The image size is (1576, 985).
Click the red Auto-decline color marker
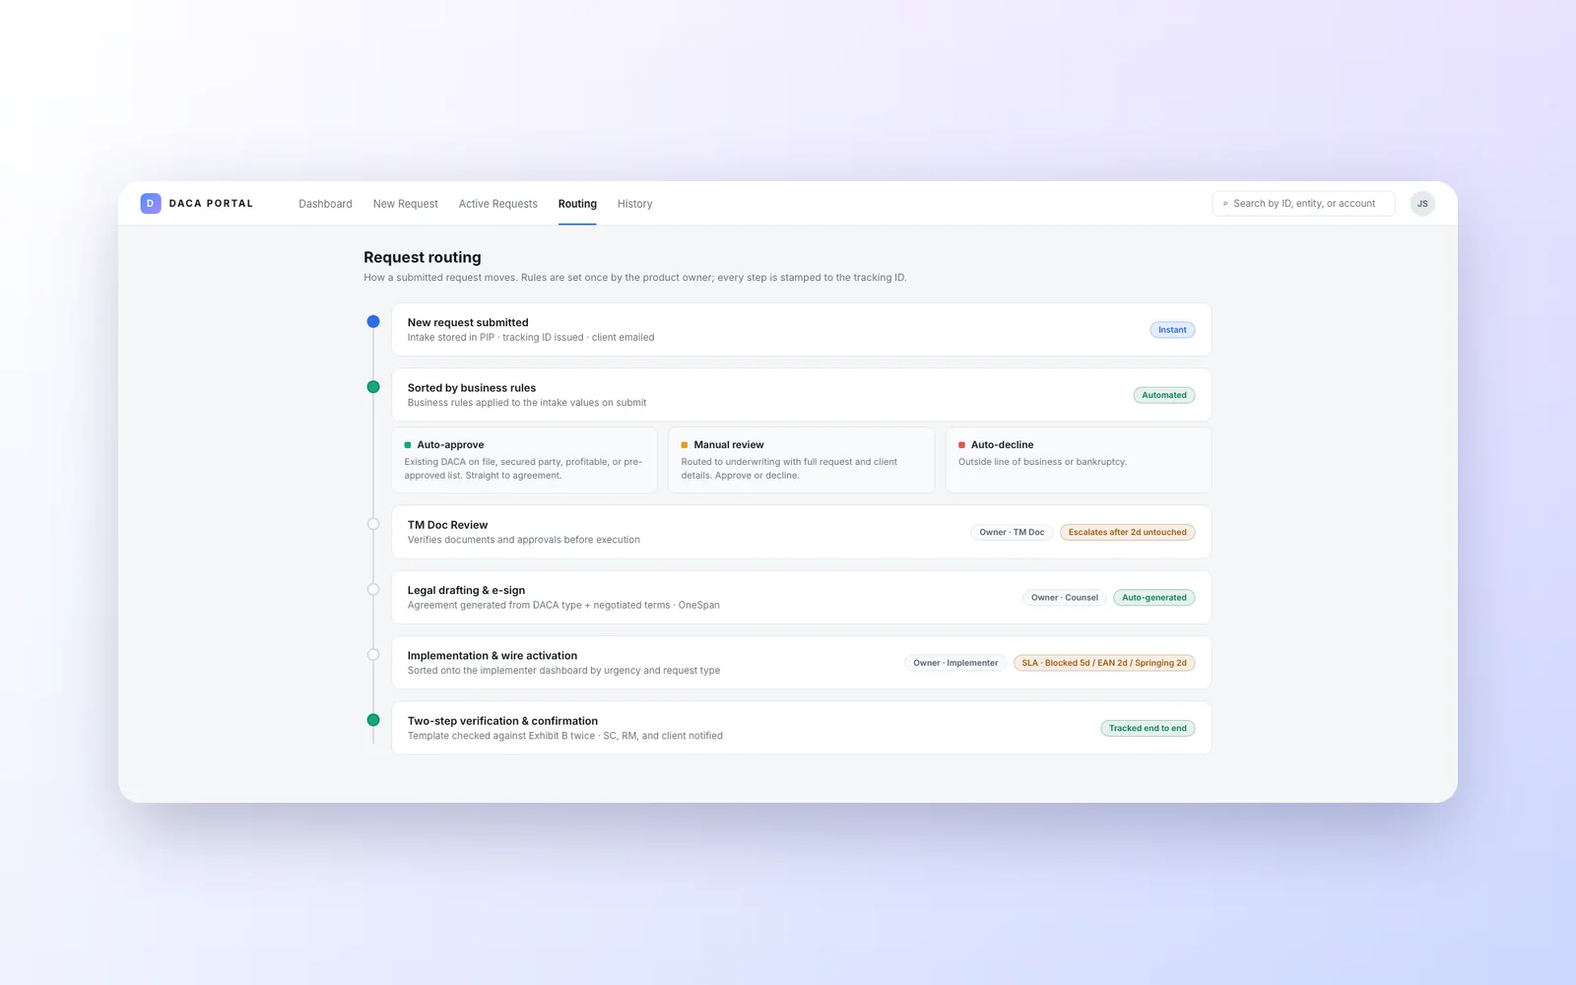point(961,445)
